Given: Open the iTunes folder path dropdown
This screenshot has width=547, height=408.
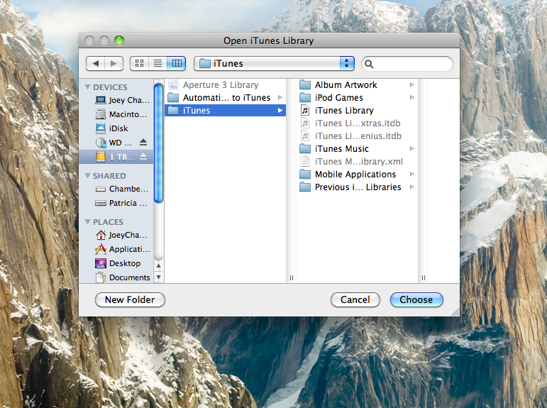Looking at the screenshot, I should pyautogui.click(x=274, y=64).
